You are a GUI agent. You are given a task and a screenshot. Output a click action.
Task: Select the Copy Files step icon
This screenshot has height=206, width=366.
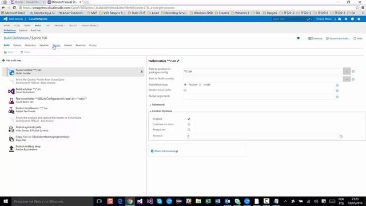(11, 138)
